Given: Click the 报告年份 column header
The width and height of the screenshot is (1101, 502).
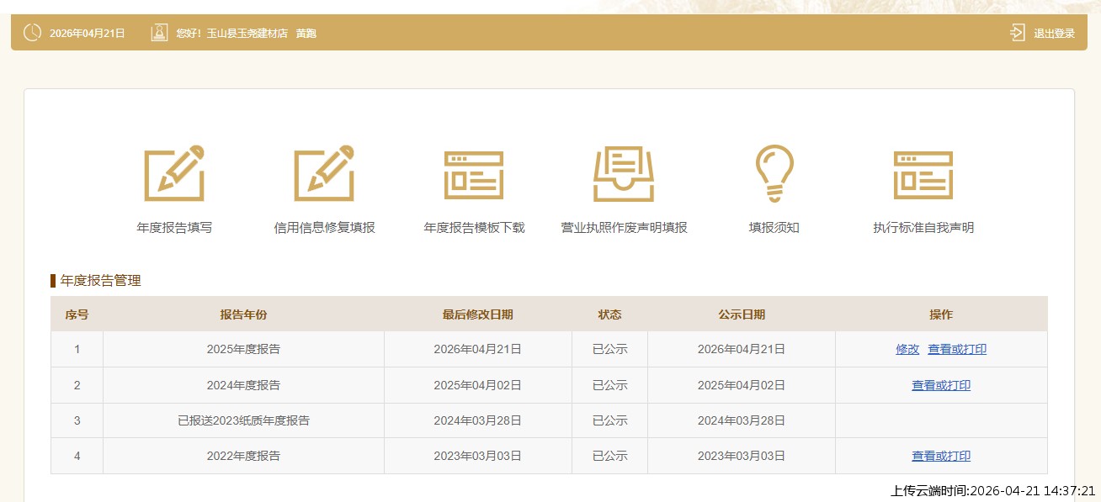Looking at the screenshot, I should coord(243,314).
